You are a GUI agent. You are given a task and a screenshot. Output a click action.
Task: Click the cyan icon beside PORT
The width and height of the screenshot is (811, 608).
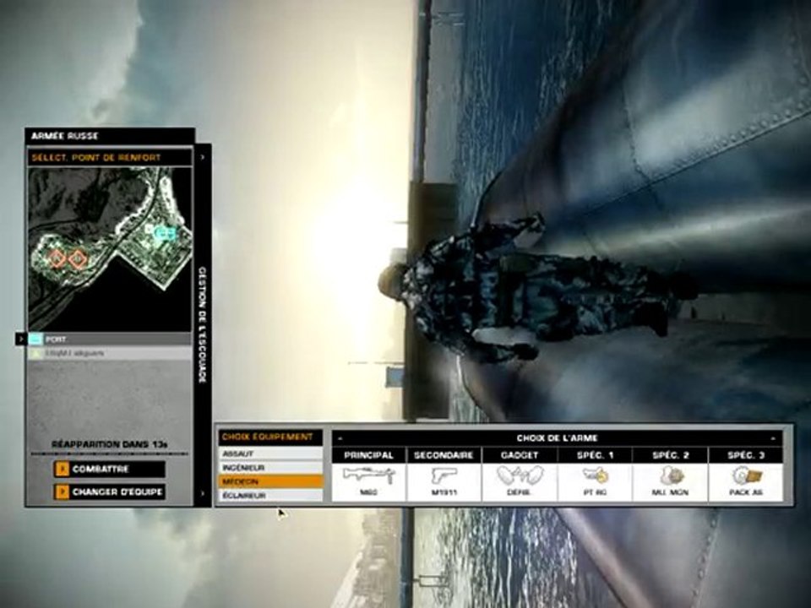[35, 339]
